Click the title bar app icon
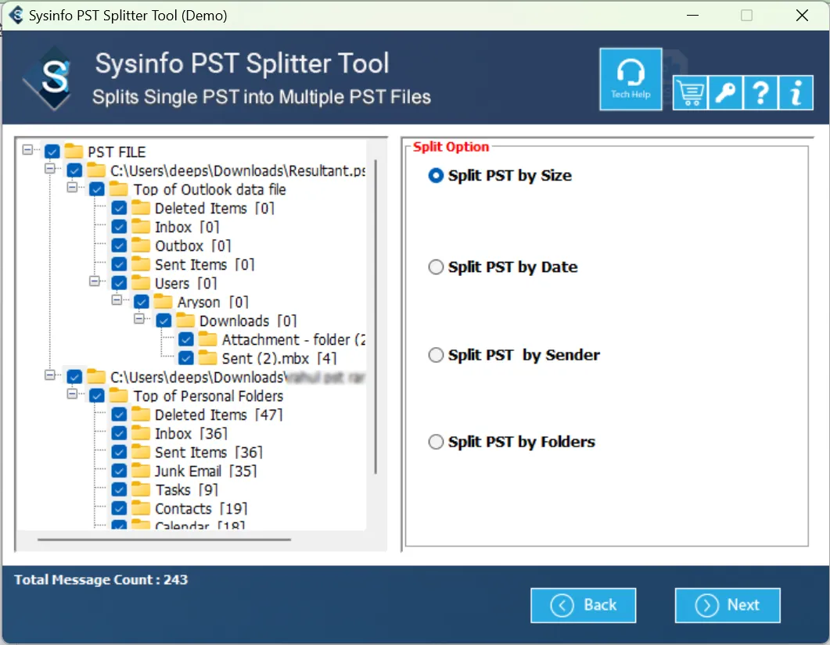The image size is (830, 645). coord(16,16)
